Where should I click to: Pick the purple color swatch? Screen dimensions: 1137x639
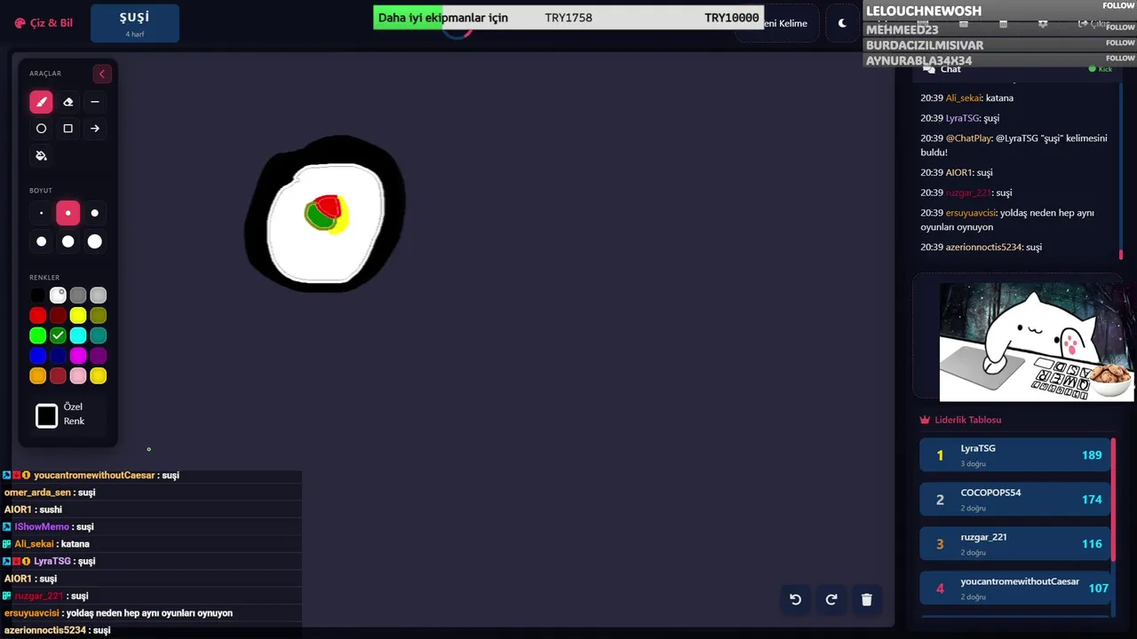(x=99, y=356)
